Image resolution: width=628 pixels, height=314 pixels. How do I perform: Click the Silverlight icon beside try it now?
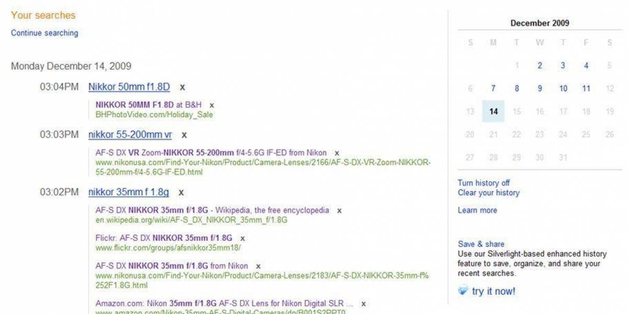click(x=463, y=291)
